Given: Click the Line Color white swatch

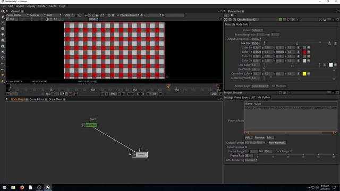Looking at the screenshot, I should 331,65.
